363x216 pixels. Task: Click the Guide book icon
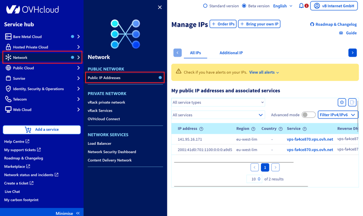[341, 33]
